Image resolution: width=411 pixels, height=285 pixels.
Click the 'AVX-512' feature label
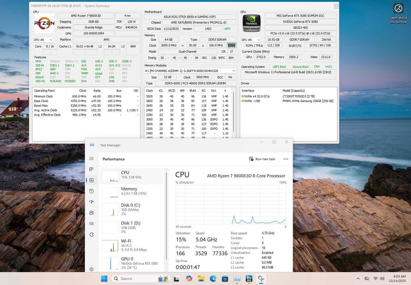(x=114, y=65)
